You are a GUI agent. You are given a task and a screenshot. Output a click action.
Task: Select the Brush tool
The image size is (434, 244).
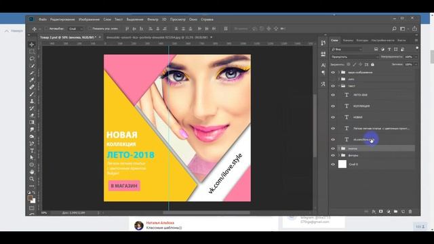(x=32, y=94)
